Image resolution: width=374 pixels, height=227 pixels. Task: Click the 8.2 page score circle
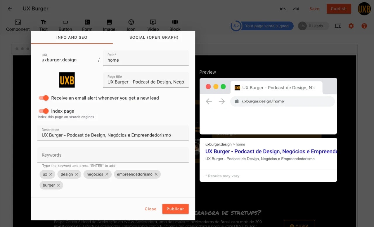tap(236, 26)
